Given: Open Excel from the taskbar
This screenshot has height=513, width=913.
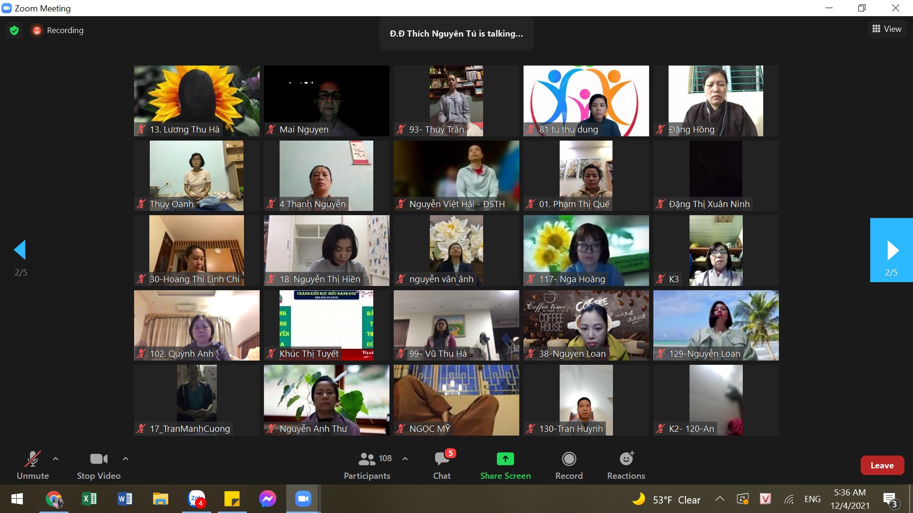Looking at the screenshot, I should coord(89,499).
